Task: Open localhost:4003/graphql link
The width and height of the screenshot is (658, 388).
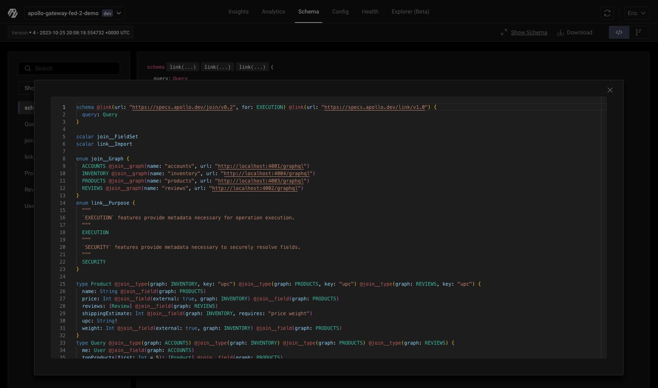Action: [x=261, y=181]
